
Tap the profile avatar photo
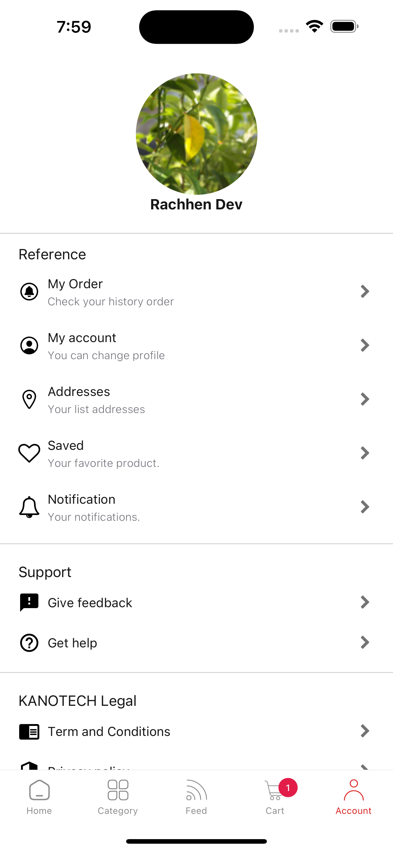(196, 134)
